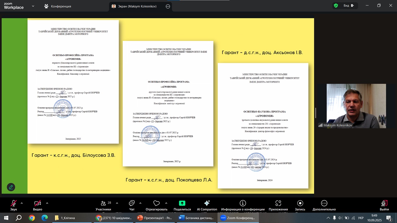
Task: Select the Экран (Maksym Kolesnikov) tab
Action: (137, 6)
